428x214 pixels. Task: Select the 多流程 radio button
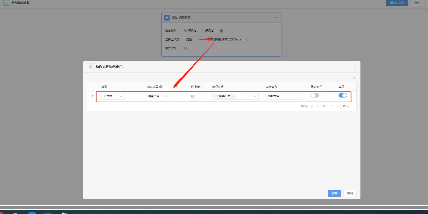tap(202, 31)
